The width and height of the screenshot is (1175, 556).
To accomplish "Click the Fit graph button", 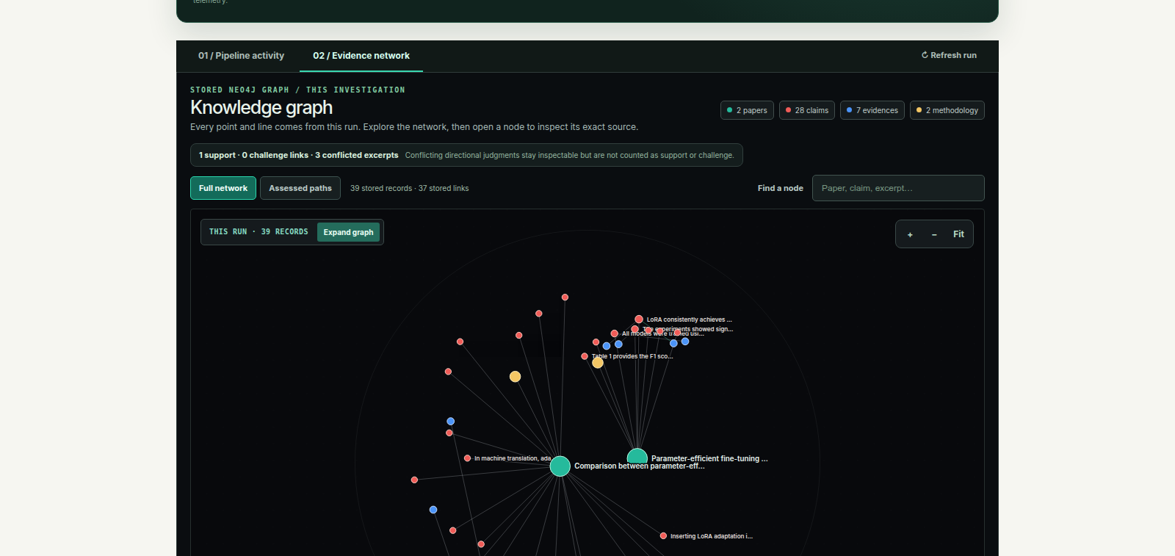I will pyautogui.click(x=958, y=234).
